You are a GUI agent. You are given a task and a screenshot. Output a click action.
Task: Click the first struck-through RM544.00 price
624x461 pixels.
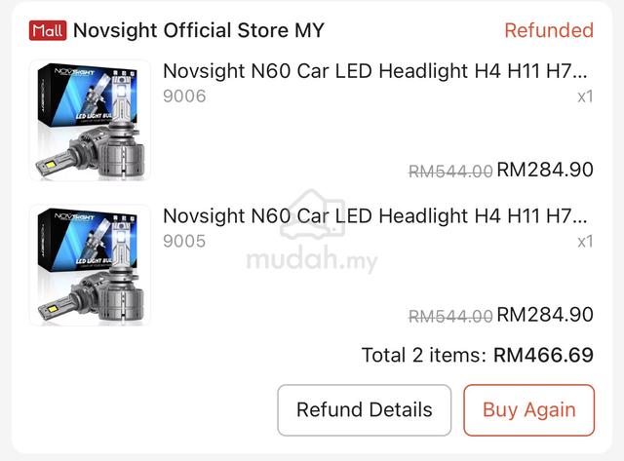pyautogui.click(x=450, y=172)
